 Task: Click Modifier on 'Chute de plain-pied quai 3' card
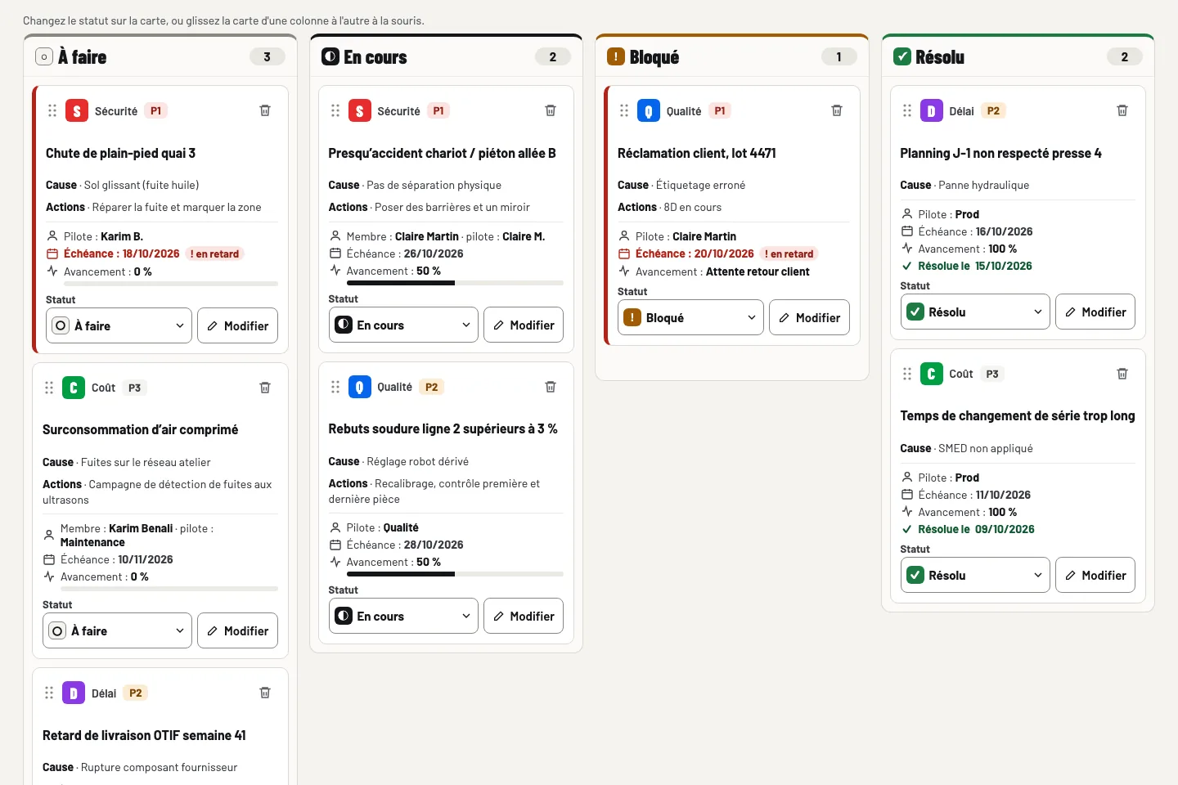238,325
